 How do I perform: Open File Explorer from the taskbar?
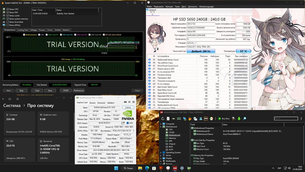tap(140, 168)
